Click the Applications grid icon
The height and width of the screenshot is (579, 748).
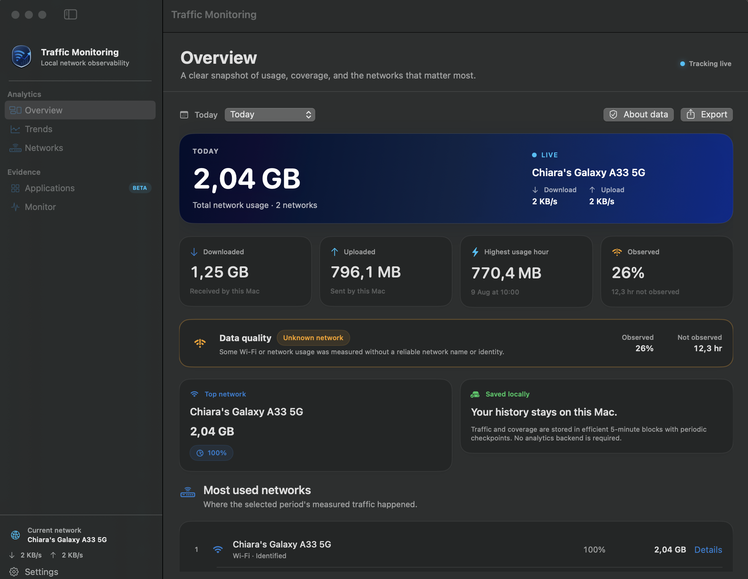tap(15, 188)
